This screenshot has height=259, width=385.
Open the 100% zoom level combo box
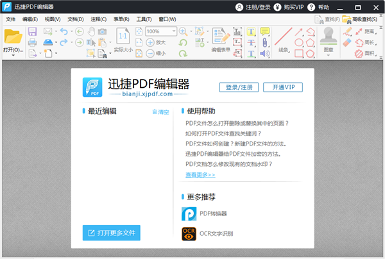[161, 31]
